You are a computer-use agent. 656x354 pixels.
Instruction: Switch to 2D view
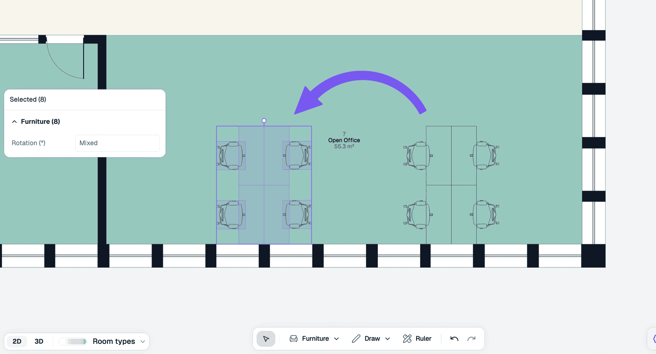pos(17,341)
